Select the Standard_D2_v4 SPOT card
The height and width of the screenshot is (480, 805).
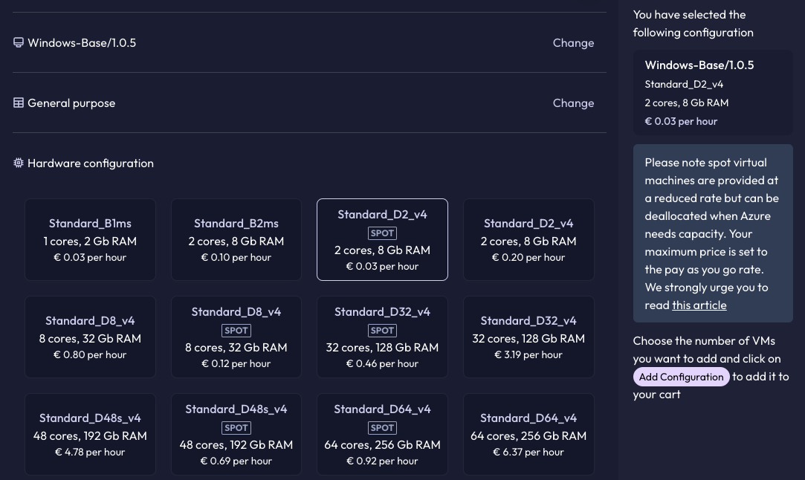tap(382, 240)
